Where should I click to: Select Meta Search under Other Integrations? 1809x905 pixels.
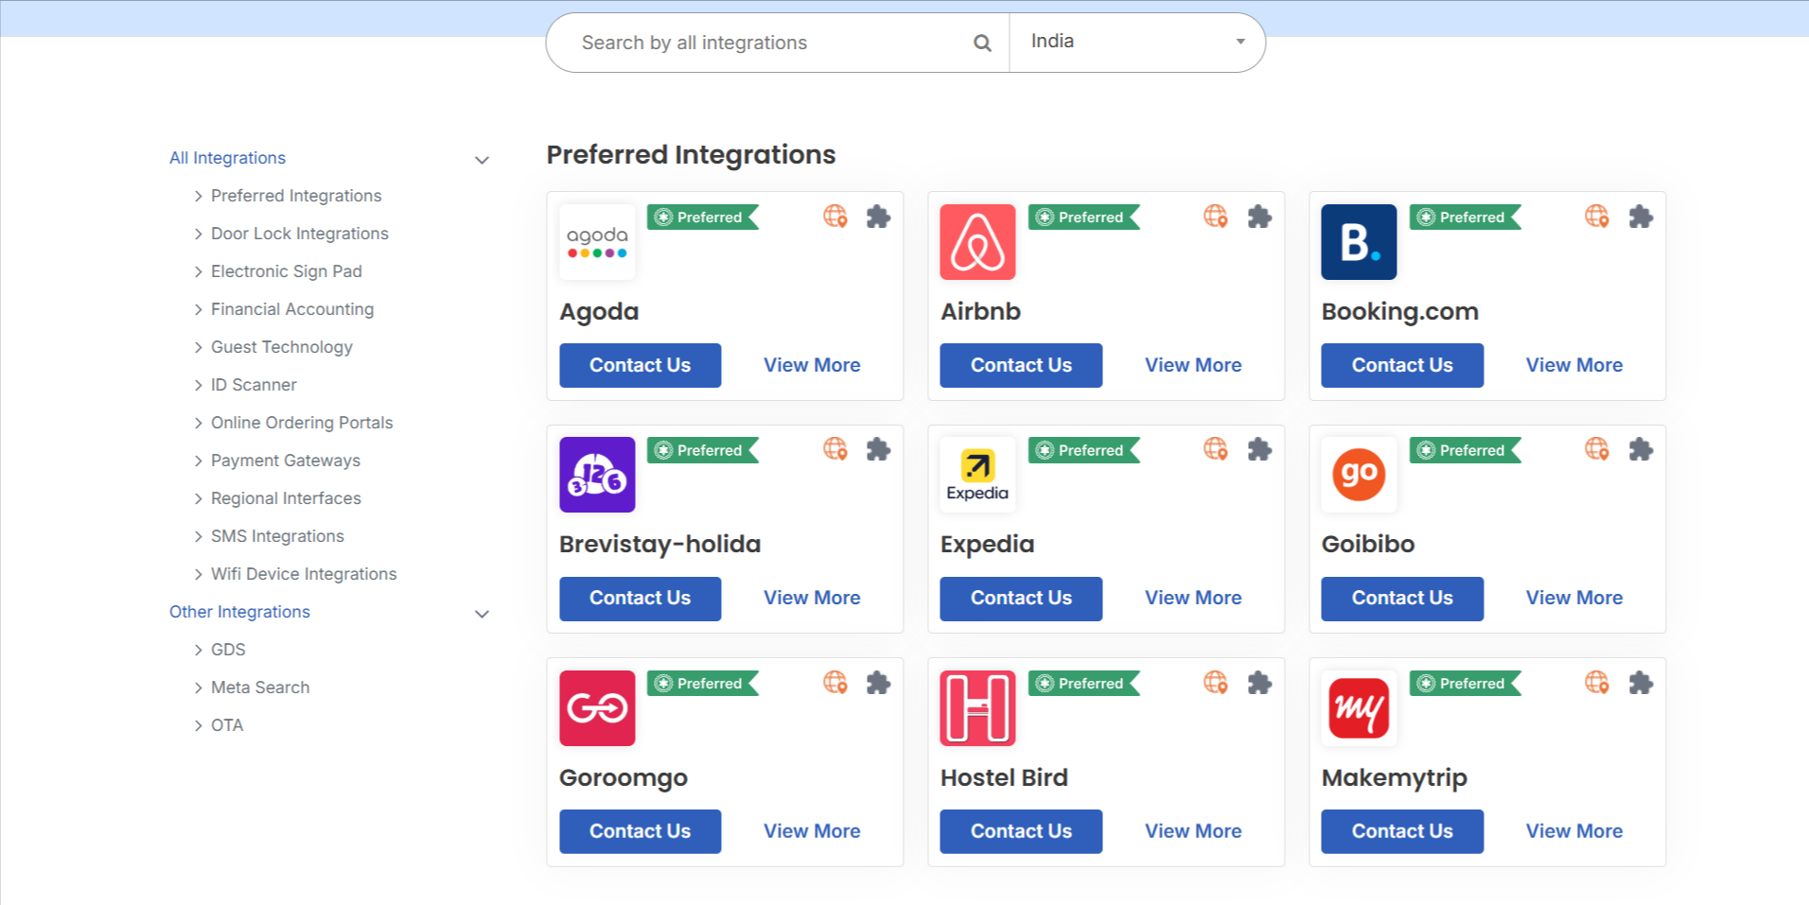point(260,687)
